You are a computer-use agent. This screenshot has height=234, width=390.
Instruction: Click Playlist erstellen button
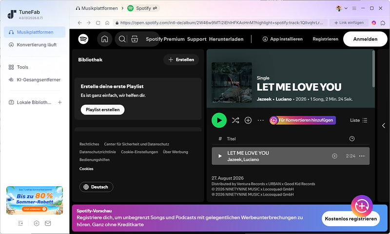(x=102, y=110)
